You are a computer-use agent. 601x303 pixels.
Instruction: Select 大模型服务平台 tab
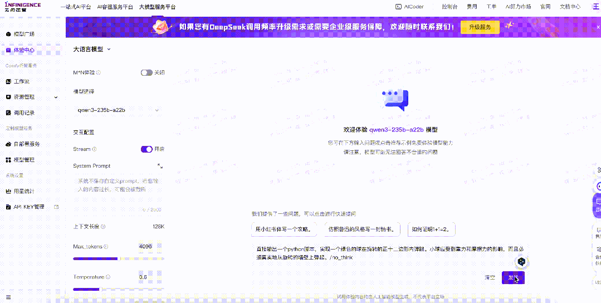click(x=158, y=7)
